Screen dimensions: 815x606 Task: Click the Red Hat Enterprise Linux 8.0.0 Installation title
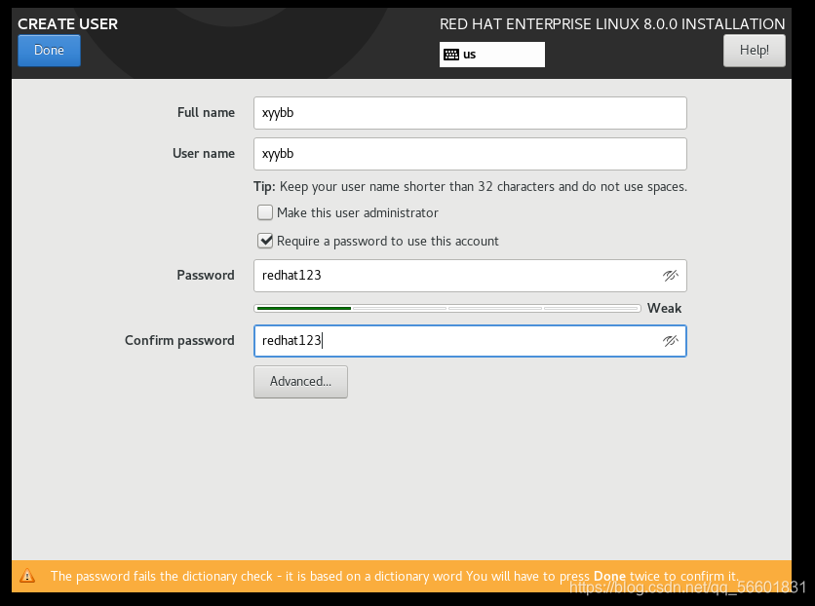pos(612,24)
